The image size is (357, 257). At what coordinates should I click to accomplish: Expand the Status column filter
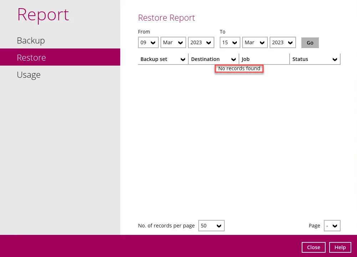[x=315, y=59]
